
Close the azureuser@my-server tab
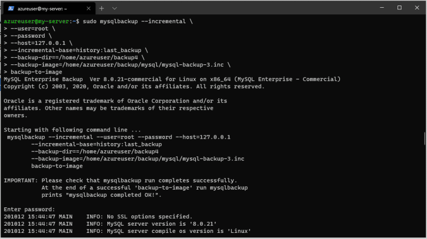click(x=88, y=8)
